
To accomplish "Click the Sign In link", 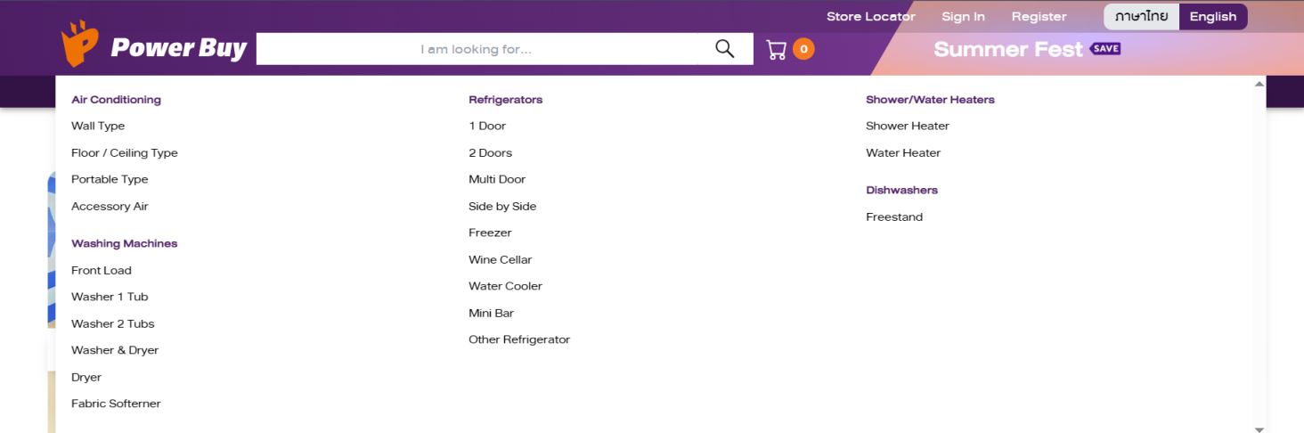I will [x=963, y=17].
